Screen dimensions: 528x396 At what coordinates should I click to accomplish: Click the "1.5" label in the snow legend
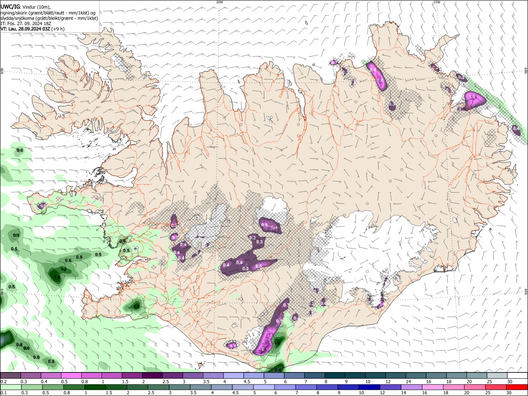click(x=125, y=382)
